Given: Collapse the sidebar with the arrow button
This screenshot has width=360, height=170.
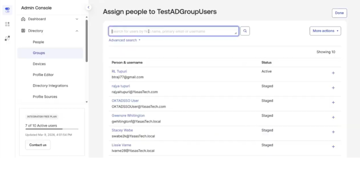Looking at the screenshot, I should point(88,7).
